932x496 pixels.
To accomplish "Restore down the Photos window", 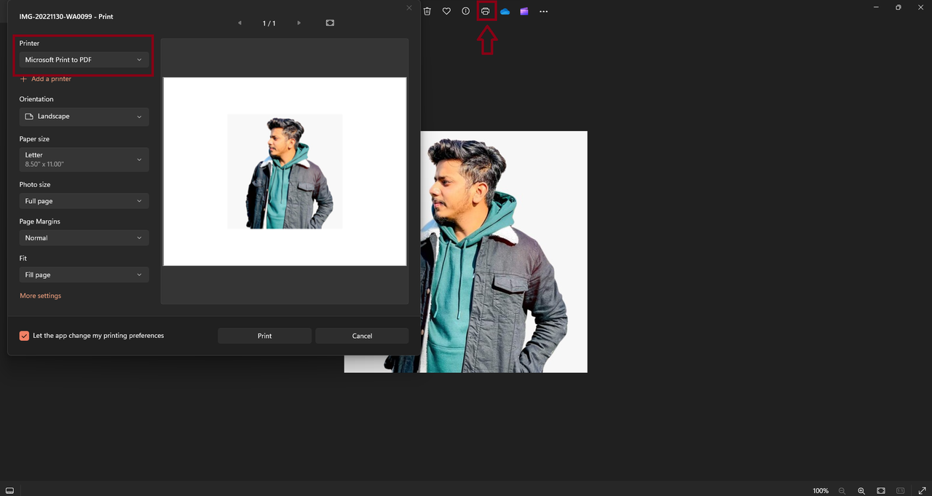I will [898, 7].
